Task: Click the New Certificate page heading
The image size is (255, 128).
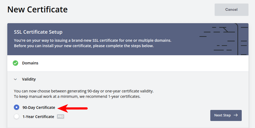Action: 37,10
